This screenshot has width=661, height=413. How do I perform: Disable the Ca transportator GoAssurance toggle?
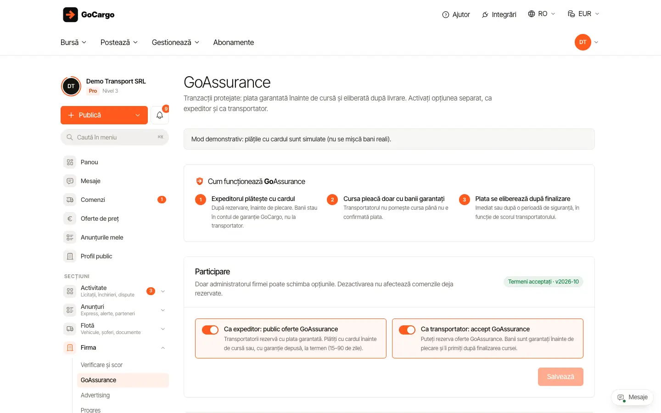click(x=407, y=330)
